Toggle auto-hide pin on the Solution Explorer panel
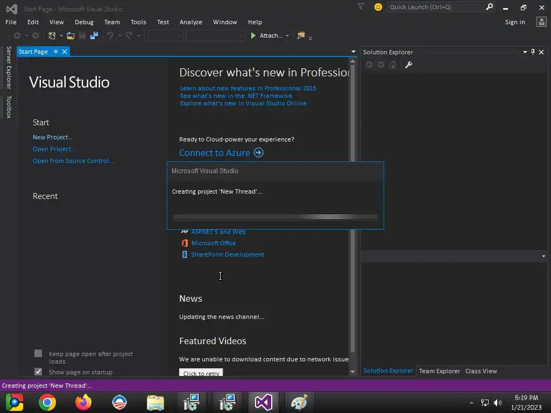The width and height of the screenshot is (551, 413). tap(533, 52)
